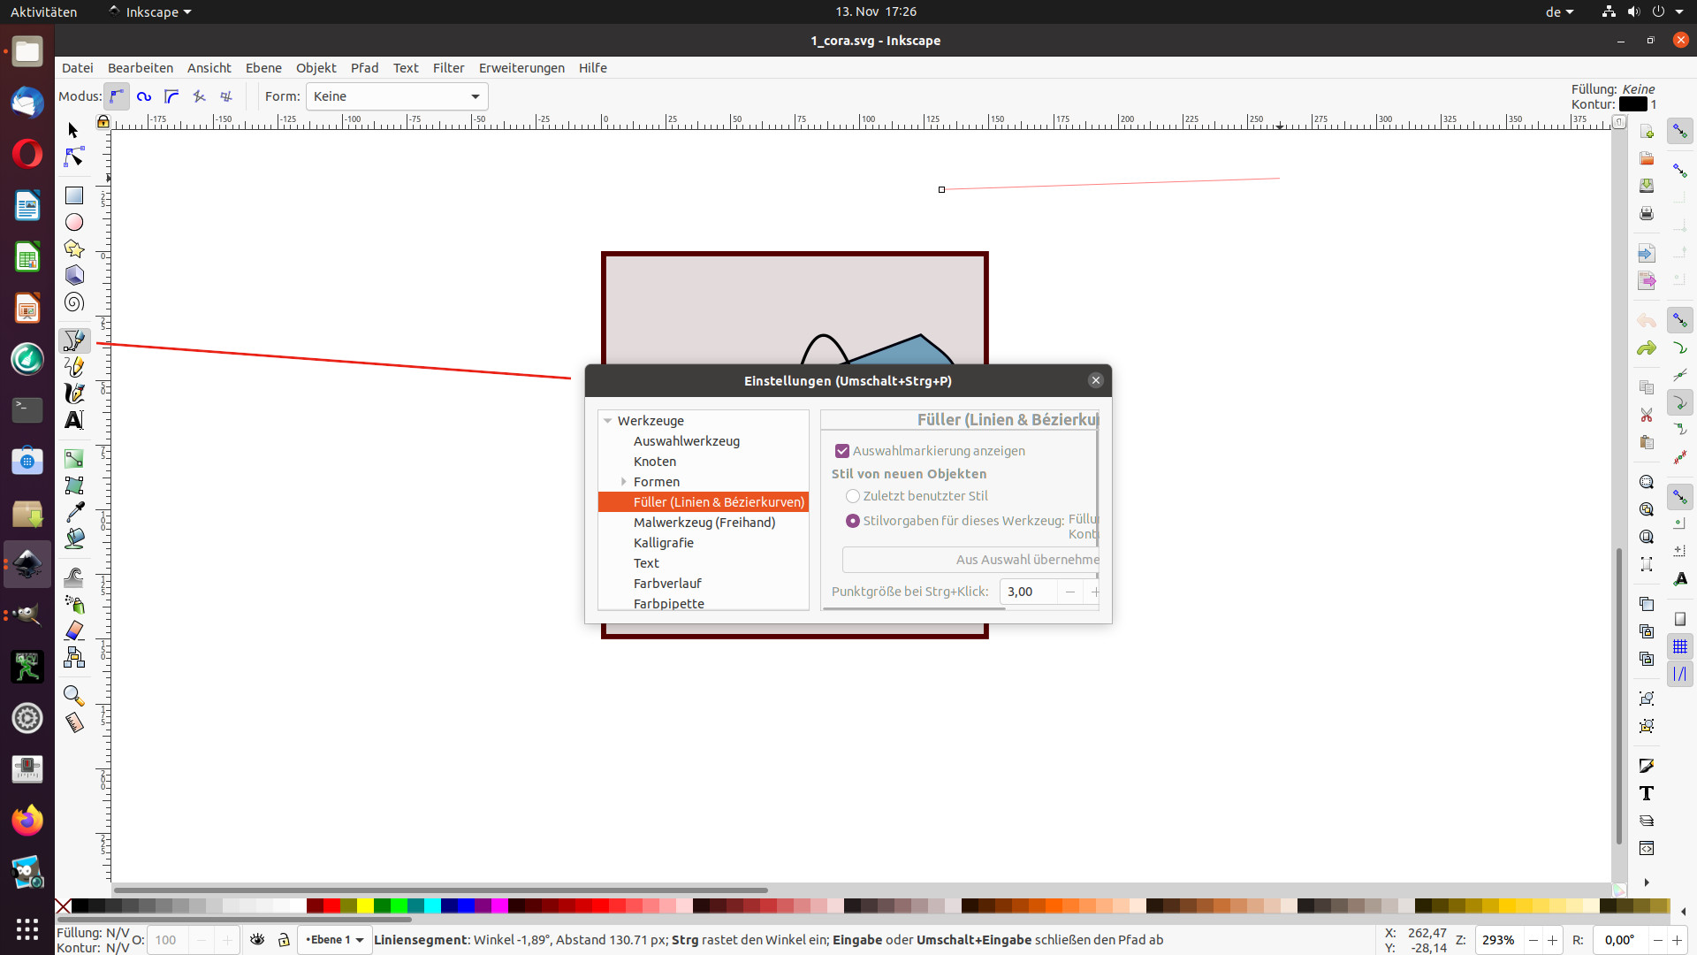Select the Calligraphy tool
The image size is (1697, 955).
coord(74,393)
